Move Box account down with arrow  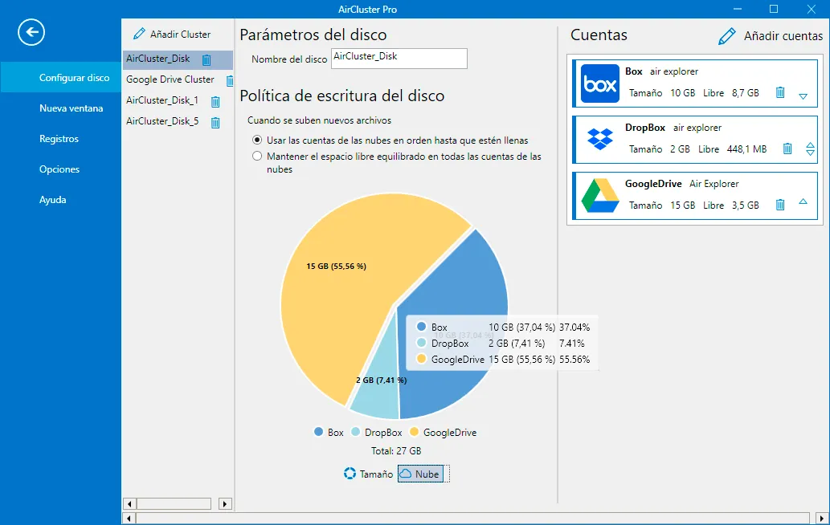point(803,97)
